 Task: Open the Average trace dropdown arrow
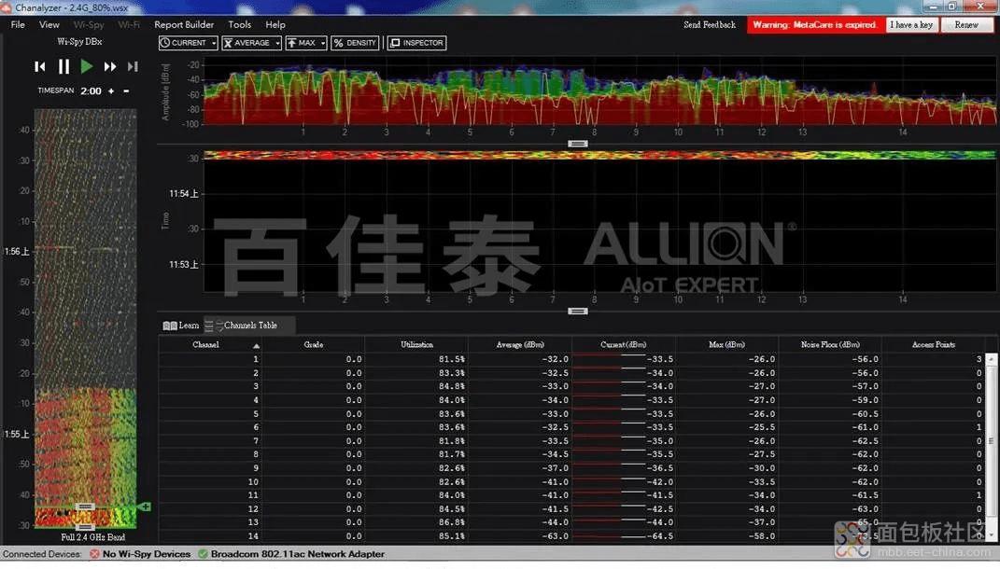click(x=277, y=42)
